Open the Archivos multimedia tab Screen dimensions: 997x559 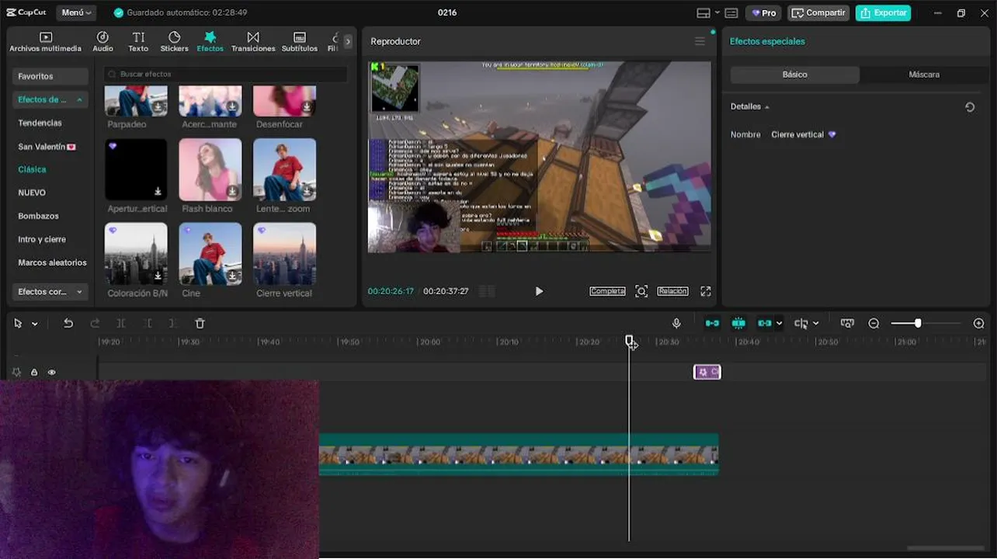pyautogui.click(x=45, y=42)
